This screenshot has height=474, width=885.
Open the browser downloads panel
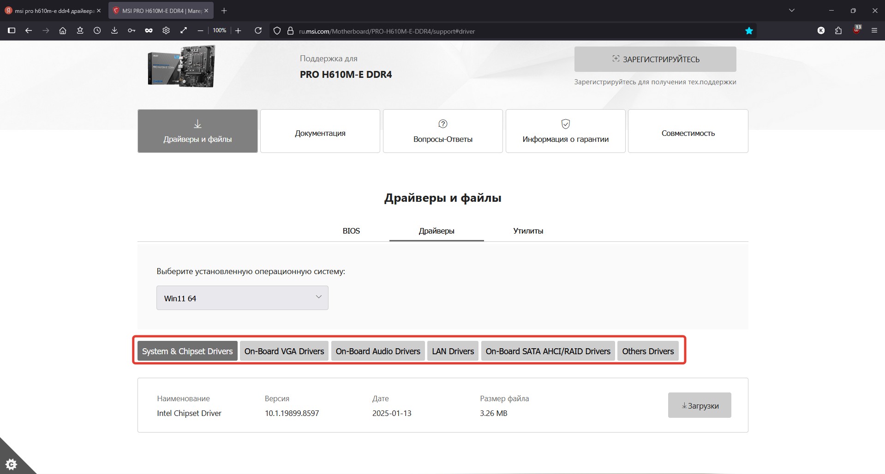tap(114, 30)
